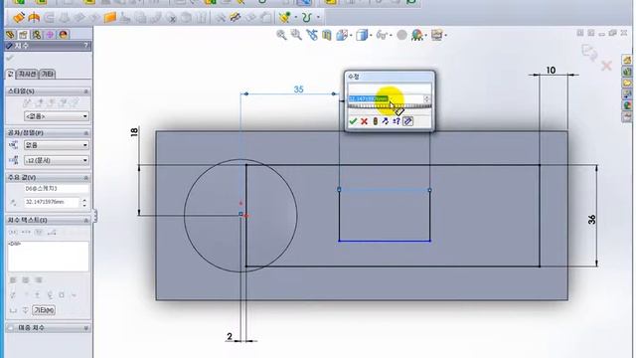Open the <없음> style dropdown
Image resolution: width=636 pixels, height=358 pixels.
(x=57, y=116)
